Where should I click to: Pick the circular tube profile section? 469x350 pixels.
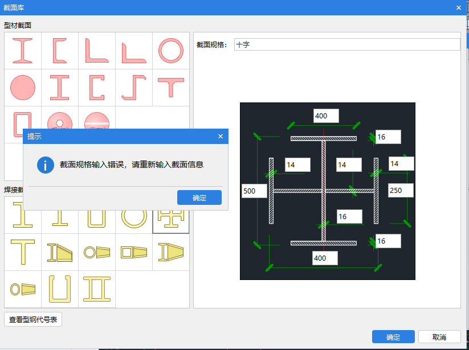point(171,51)
